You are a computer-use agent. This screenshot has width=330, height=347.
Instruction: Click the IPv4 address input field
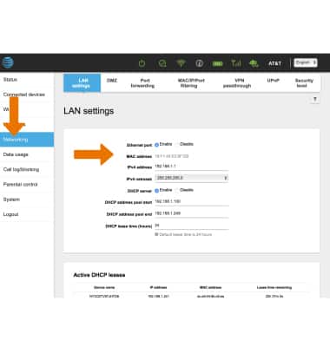click(x=191, y=167)
